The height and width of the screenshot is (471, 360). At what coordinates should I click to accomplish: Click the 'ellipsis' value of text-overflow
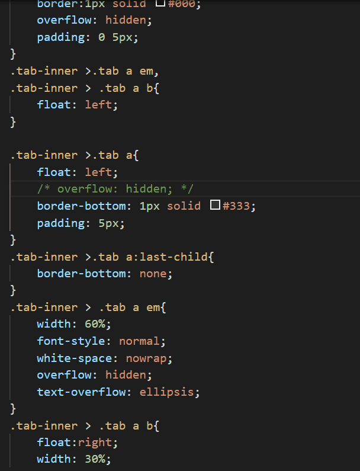coord(166,392)
